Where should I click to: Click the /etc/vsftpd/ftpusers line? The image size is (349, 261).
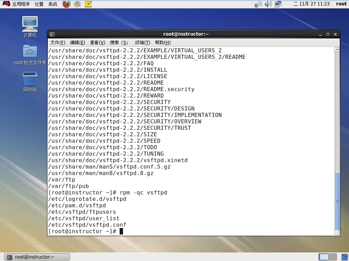82,212
